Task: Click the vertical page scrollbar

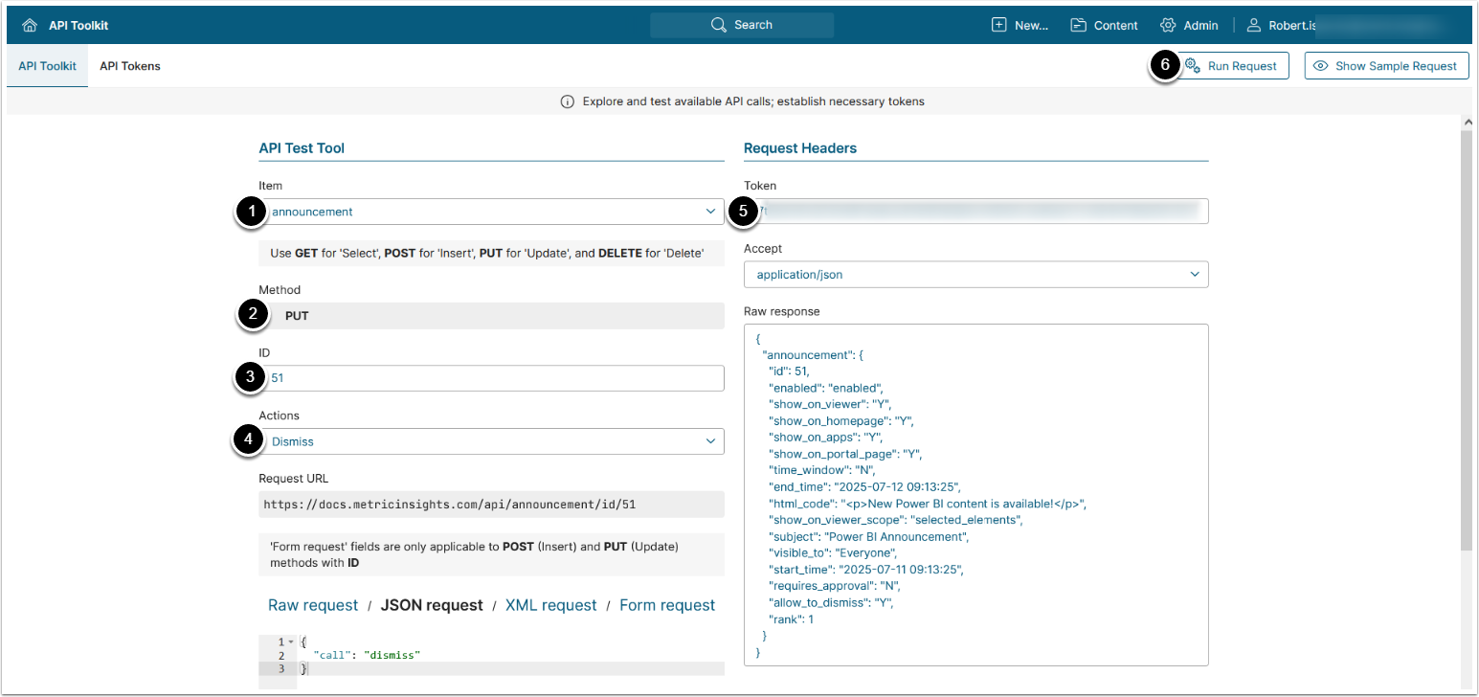Action: click(x=1466, y=335)
